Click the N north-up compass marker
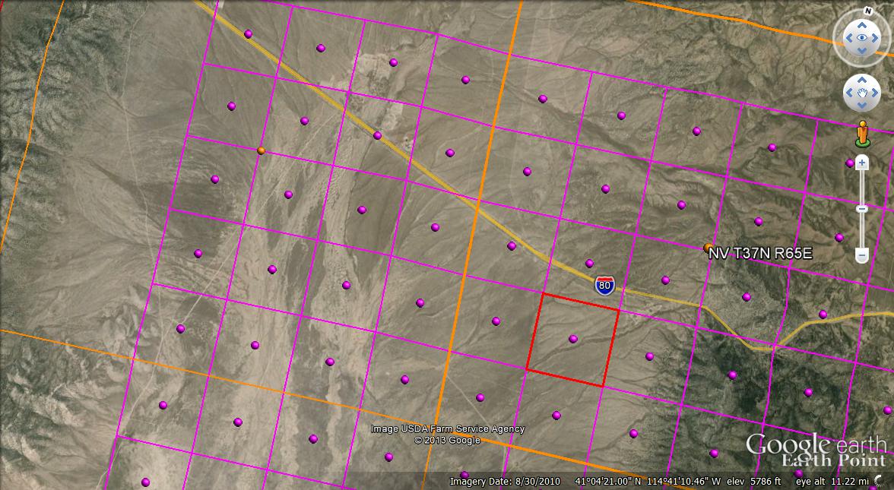This screenshot has height=490, width=894. point(867,11)
